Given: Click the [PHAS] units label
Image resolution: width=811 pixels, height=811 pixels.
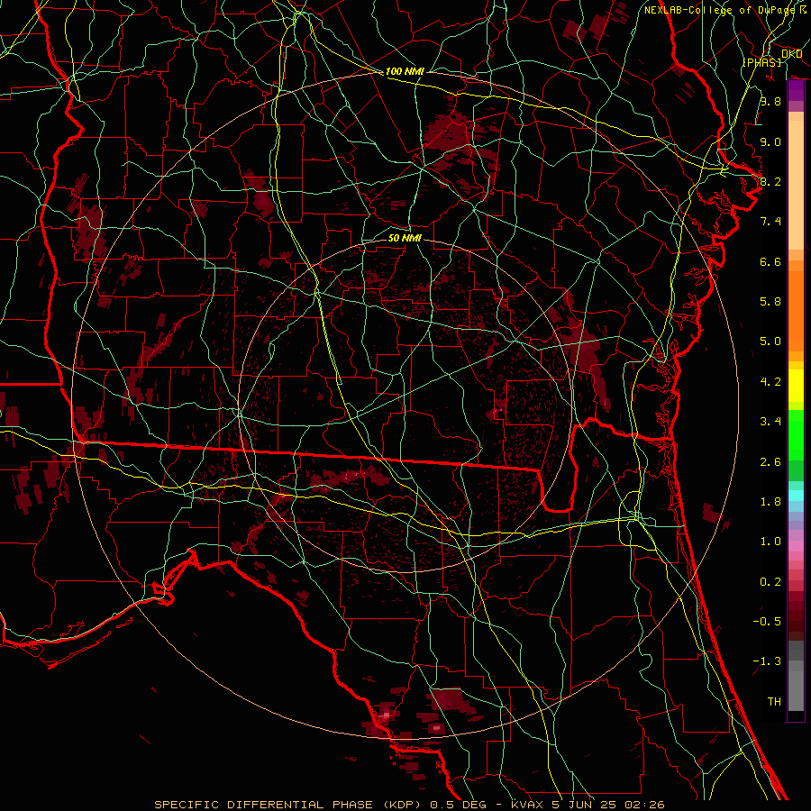Looking at the screenshot, I should (x=761, y=62).
